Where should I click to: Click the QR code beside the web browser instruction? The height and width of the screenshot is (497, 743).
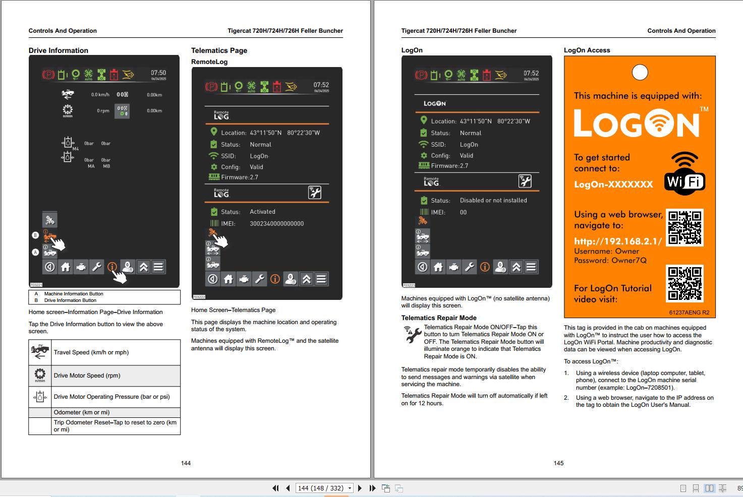[684, 228]
